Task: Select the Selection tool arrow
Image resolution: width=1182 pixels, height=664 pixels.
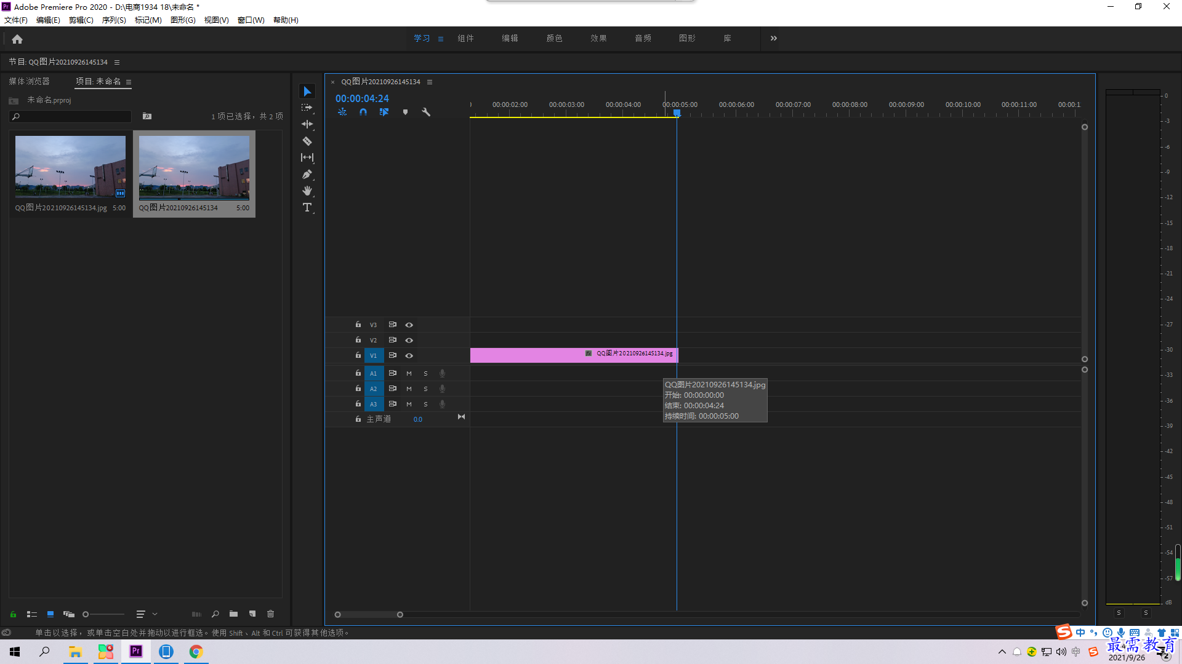Action: point(307,91)
